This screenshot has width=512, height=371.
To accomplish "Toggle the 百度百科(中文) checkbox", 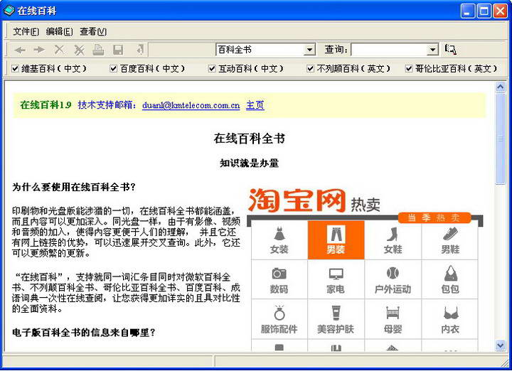I will click(x=114, y=69).
